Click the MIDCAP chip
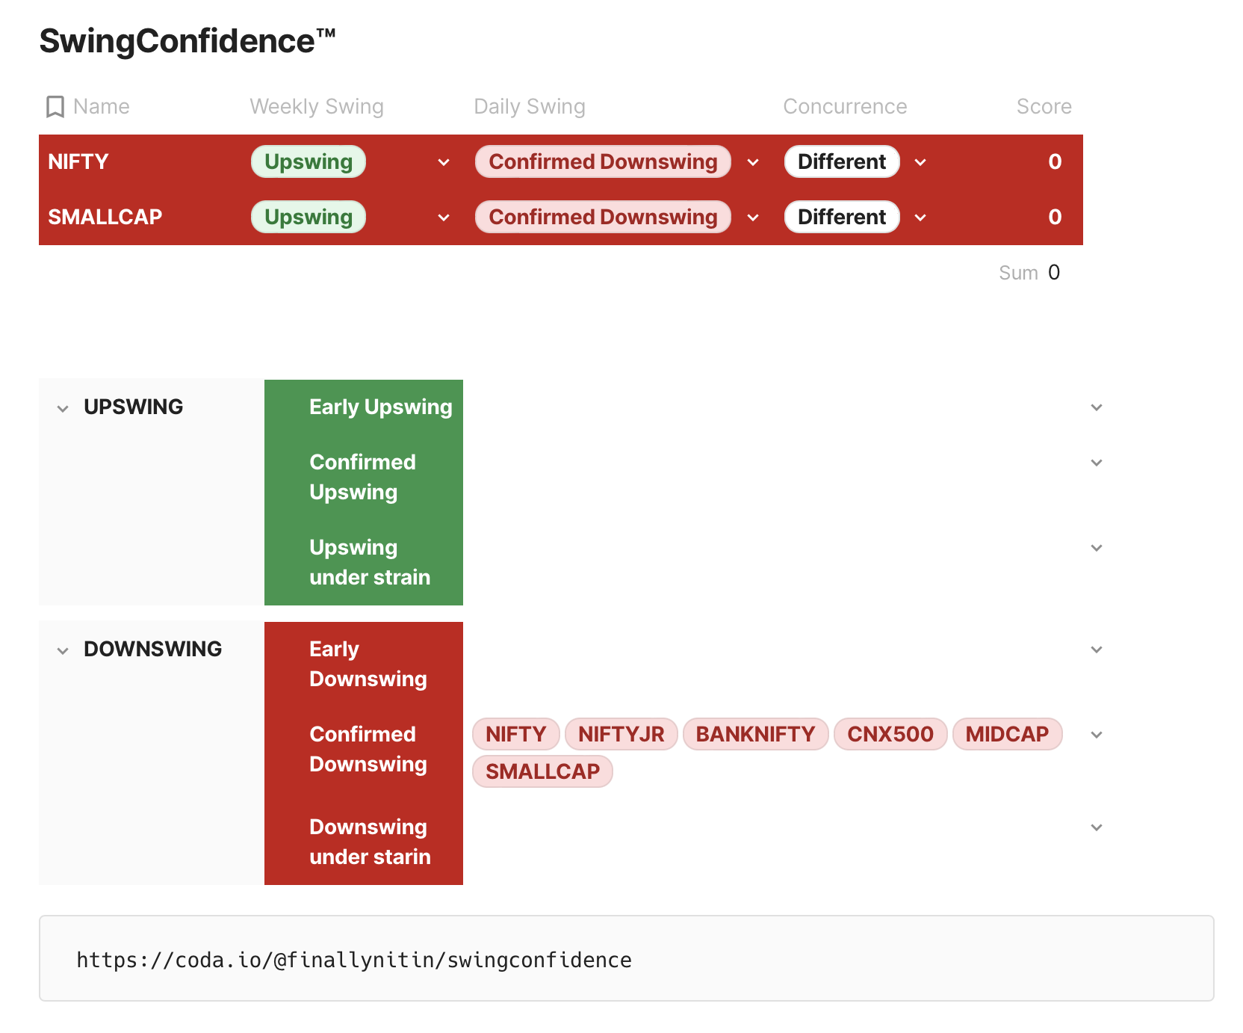1243x1033 pixels. 1006,734
